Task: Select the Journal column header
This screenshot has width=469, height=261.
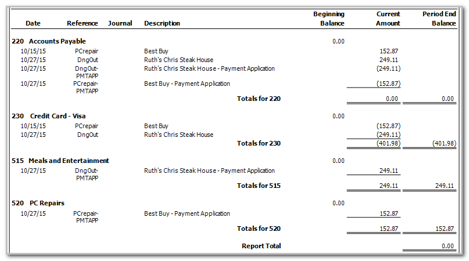Action: (120, 23)
